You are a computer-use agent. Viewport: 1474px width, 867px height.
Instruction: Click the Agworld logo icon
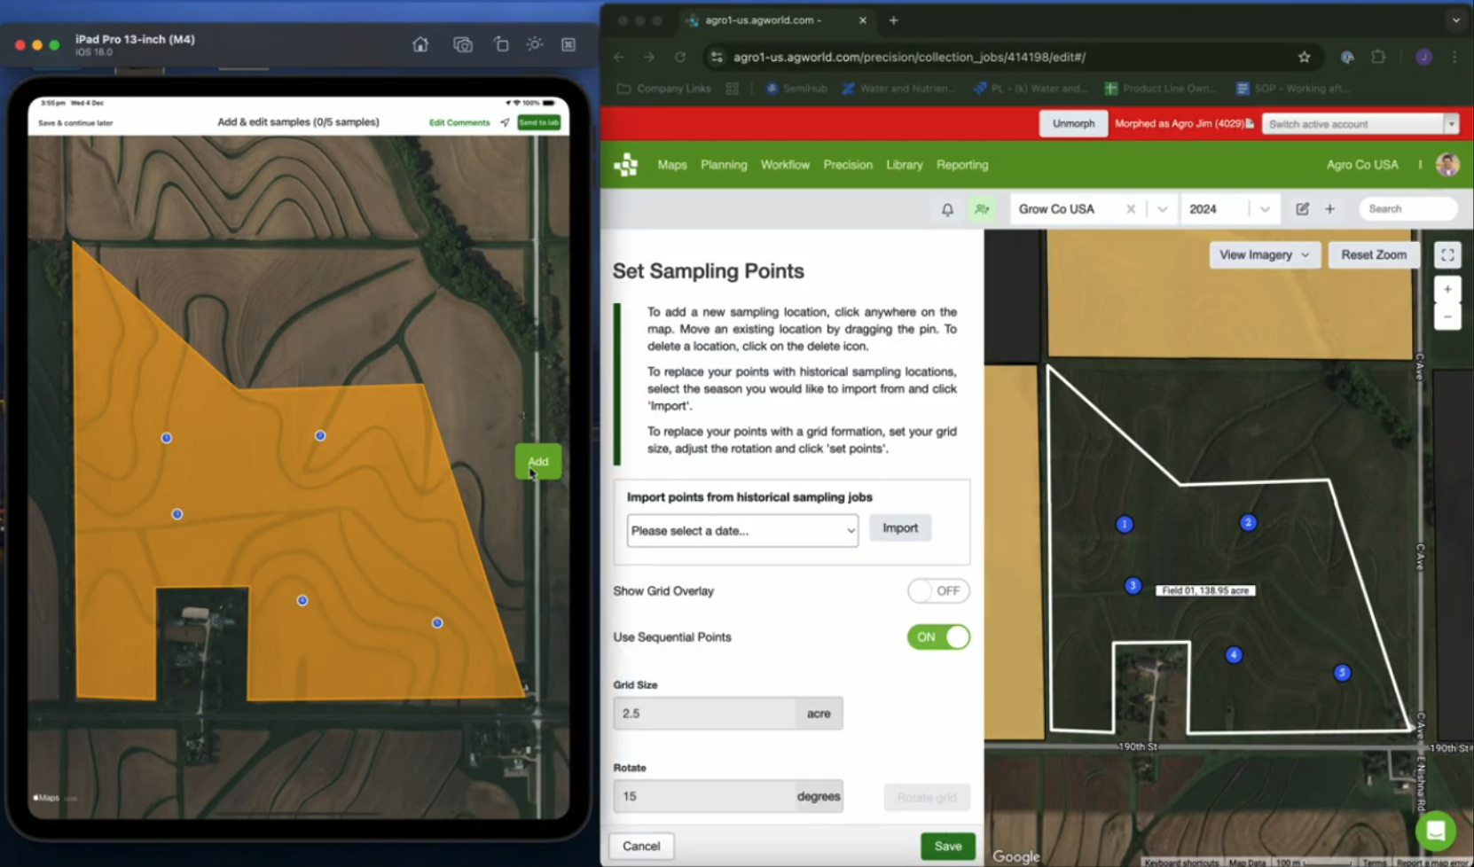click(626, 165)
